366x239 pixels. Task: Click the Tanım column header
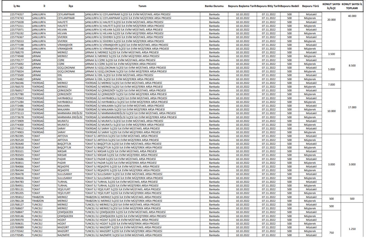[142, 6]
